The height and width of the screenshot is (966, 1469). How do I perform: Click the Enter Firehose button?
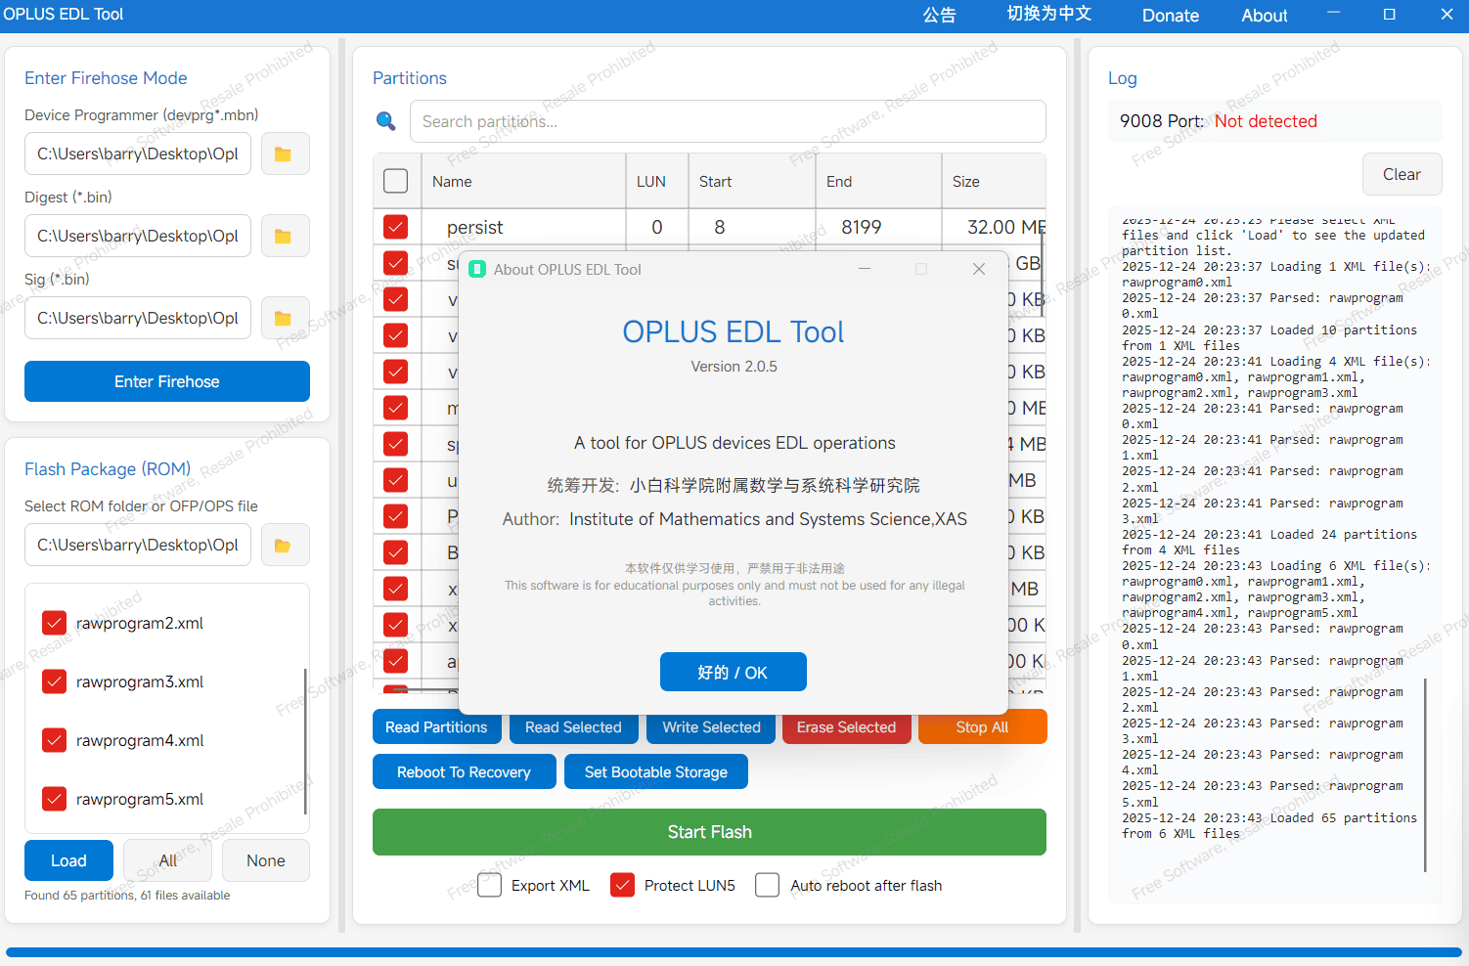pyautogui.click(x=167, y=381)
